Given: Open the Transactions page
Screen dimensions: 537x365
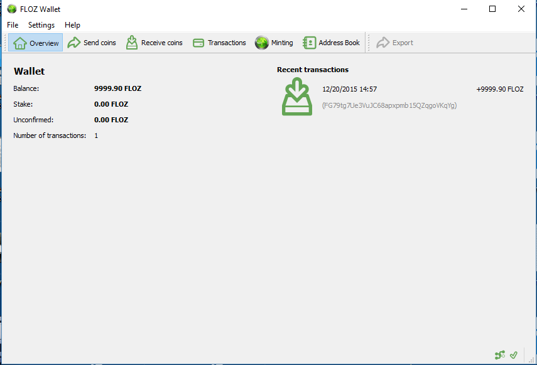Looking at the screenshot, I should click(x=219, y=43).
